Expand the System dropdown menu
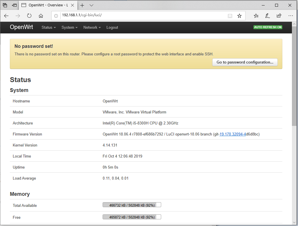Viewport: 298px width, 226px height. pyautogui.click(x=70, y=27)
